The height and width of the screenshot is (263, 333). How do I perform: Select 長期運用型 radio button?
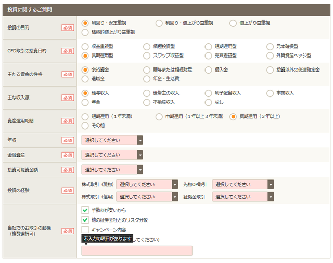click(x=85, y=56)
